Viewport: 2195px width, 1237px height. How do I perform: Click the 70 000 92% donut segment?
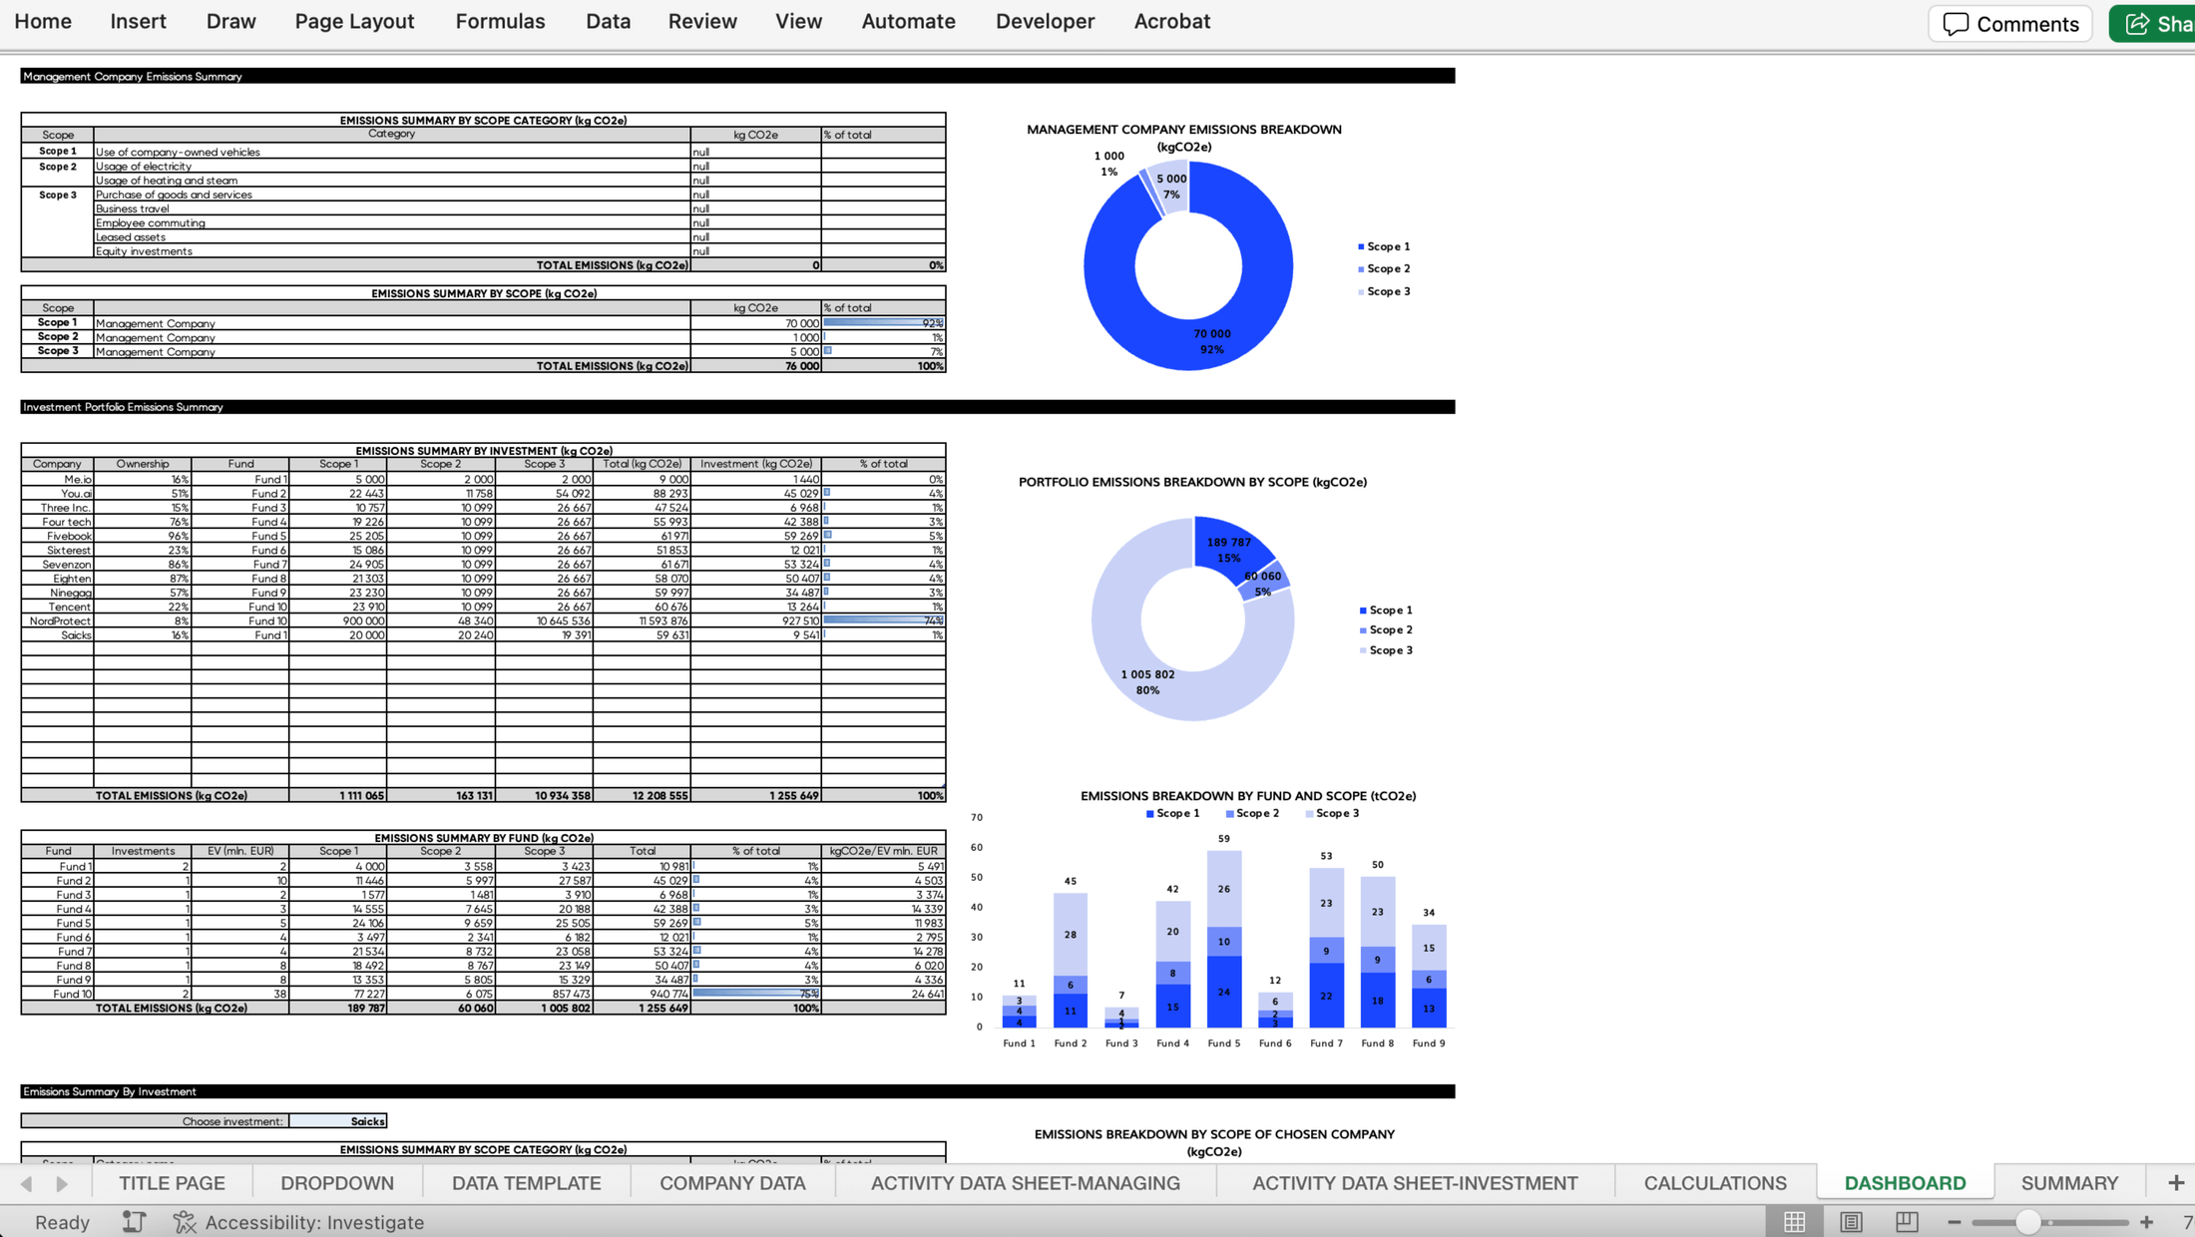tap(1211, 341)
